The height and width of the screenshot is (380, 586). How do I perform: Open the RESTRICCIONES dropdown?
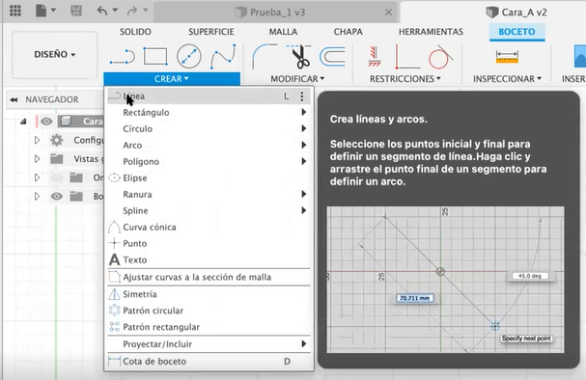click(405, 79)
